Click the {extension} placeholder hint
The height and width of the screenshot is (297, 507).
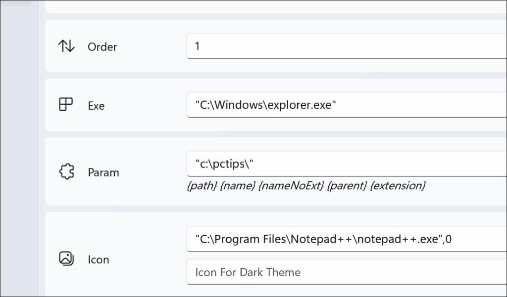[x=398, y=186]
